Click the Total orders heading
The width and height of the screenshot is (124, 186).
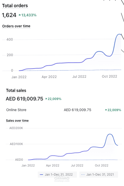coord(15,6)
